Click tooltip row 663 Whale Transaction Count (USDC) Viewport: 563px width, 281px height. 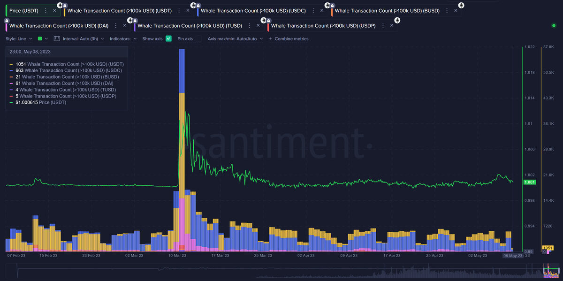click(x=65, y=70)
